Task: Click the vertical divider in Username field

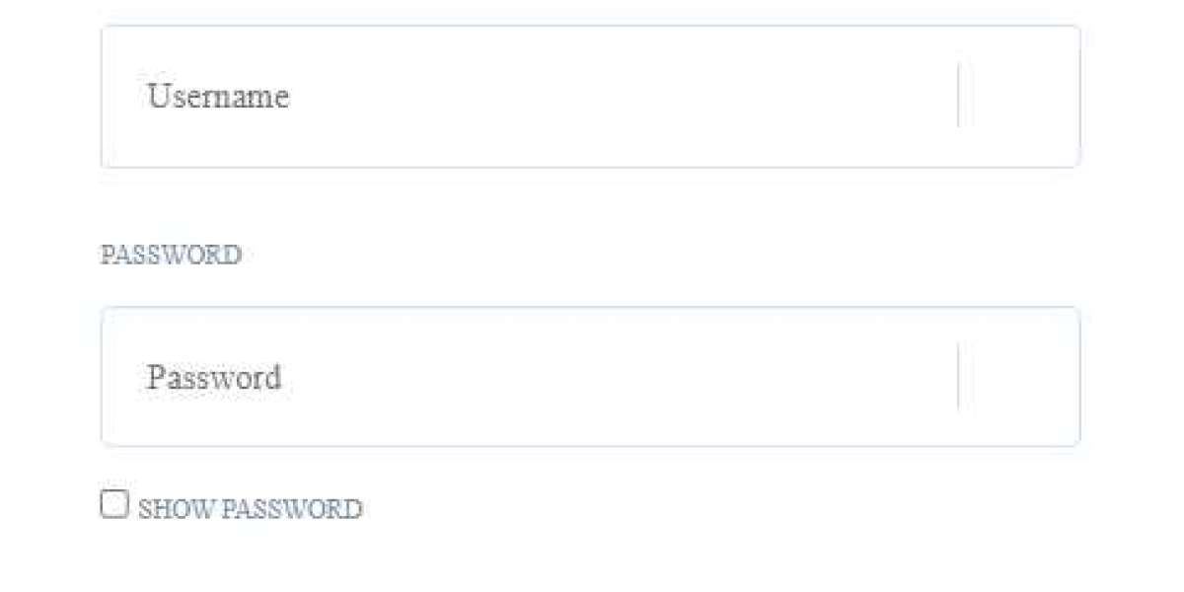Action: pos(958,96)
